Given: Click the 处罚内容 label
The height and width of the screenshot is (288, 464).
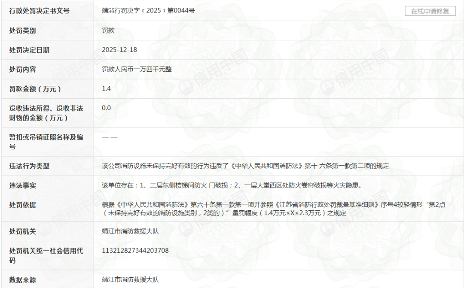Looking at the screenshot, I should (x=22, y=70).
